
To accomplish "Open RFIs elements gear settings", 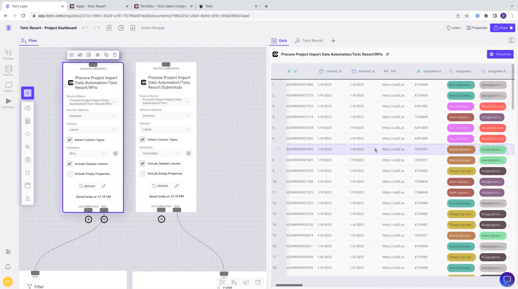I will tap(116, 154).
